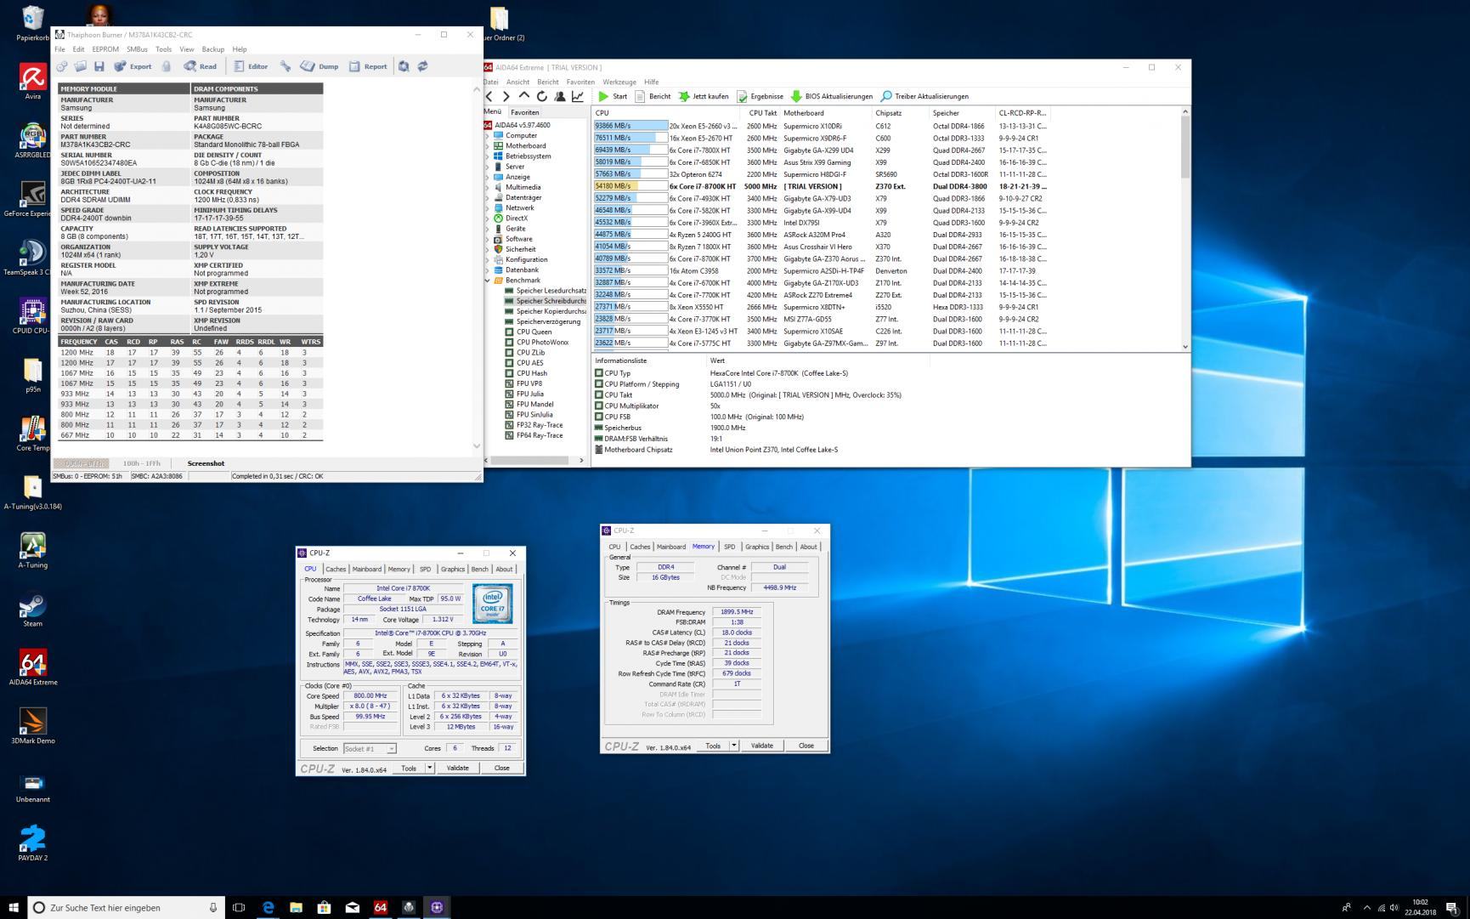Screen dimensions: 1470x919
Task: Click Validate in CPU-Z processor window
Action: [457, 768]
